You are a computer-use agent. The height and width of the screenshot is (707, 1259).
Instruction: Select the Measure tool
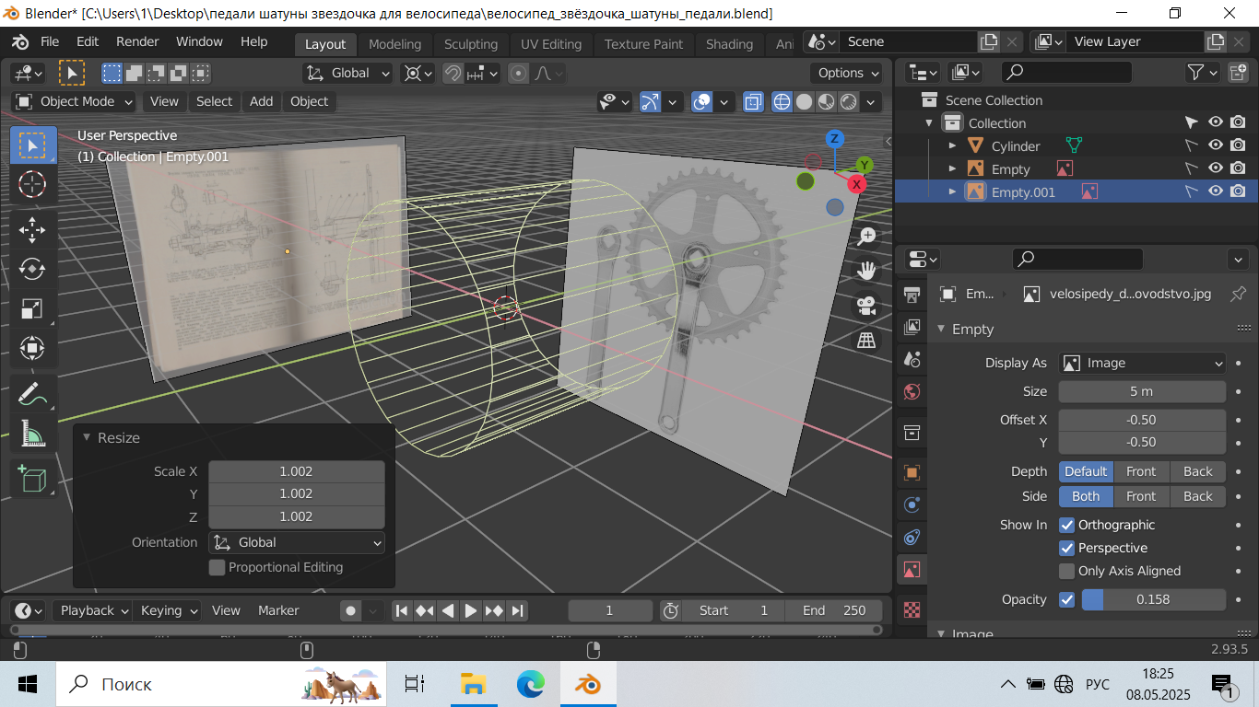point(32,433)
